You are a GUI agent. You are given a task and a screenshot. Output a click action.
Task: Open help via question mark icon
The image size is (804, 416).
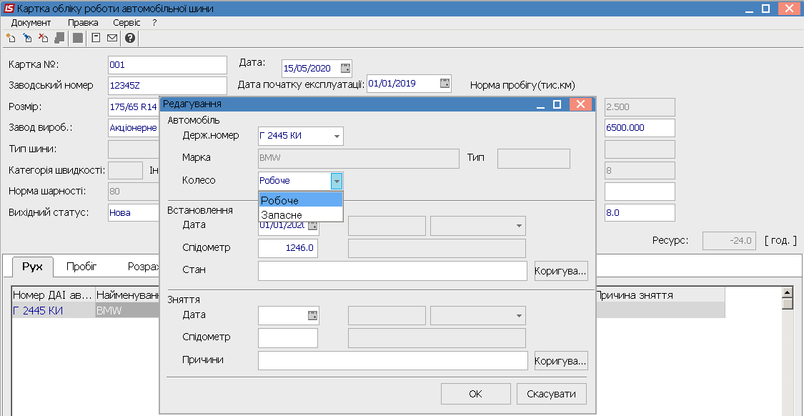click(130, 38)
